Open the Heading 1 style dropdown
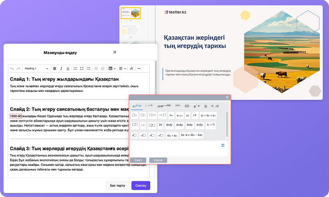 click(36, 69)
